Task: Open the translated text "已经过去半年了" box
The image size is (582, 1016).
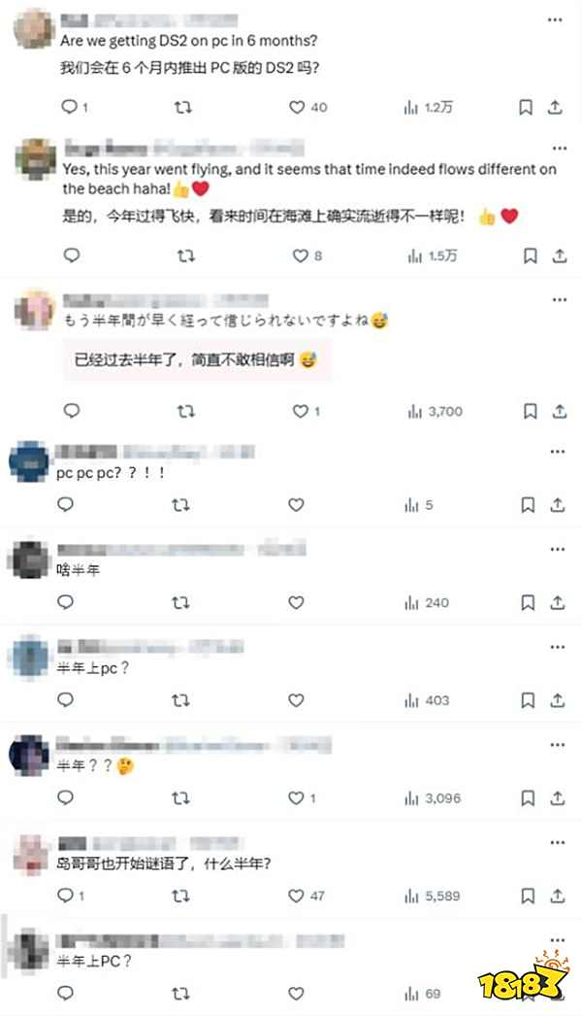Action: pos(197,359)
